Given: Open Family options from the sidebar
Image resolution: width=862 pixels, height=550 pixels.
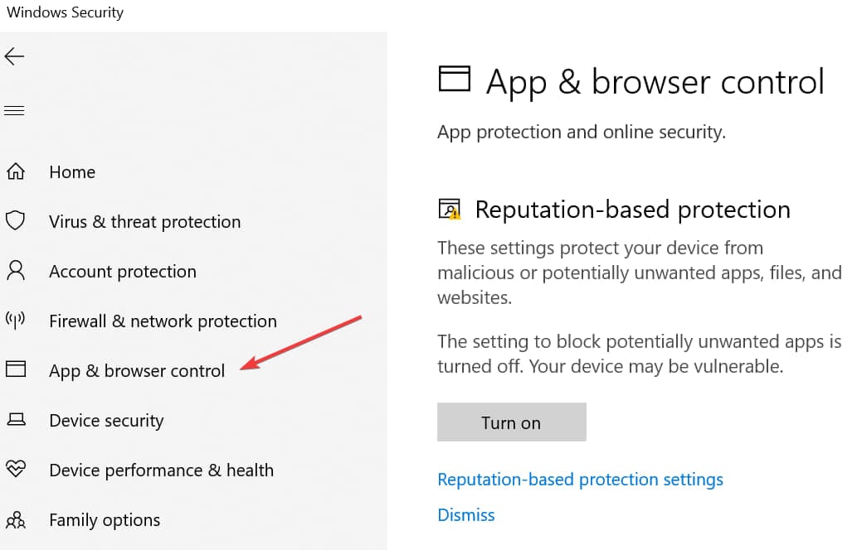Looking at the screenshot, I should coord(105,519).
